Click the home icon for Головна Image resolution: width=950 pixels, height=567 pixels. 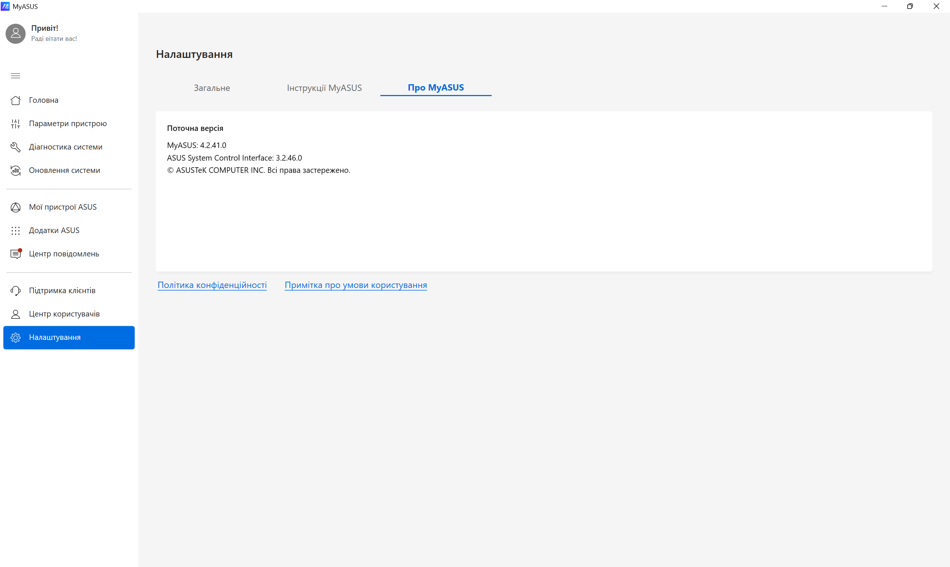pos(15,100)
